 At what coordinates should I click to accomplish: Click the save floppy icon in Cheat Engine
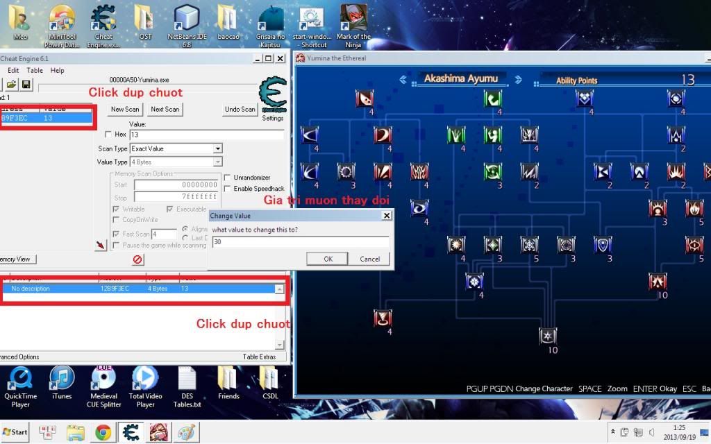pos(26,84)
